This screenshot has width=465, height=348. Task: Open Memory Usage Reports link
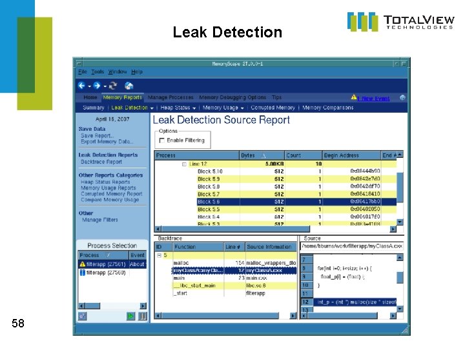[x=108, y=188]
